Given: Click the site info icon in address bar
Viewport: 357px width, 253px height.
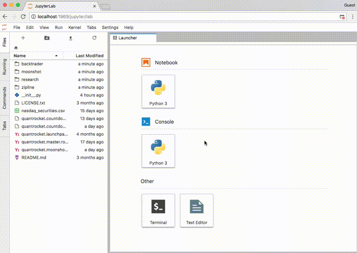Looking at the screenshot, I should [34, 17].
